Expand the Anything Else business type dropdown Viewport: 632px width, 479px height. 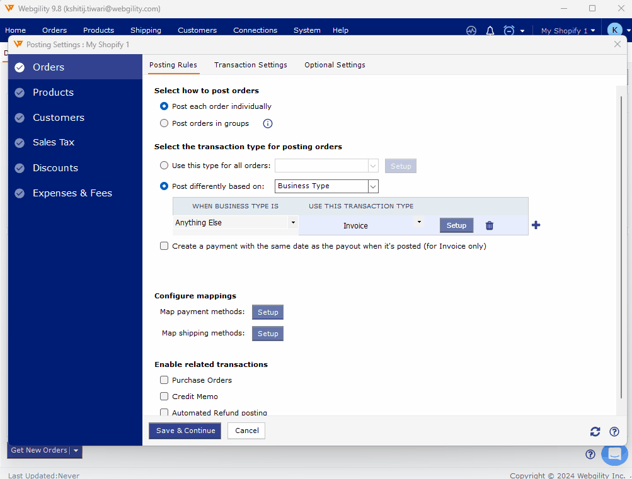click(293, 223)
